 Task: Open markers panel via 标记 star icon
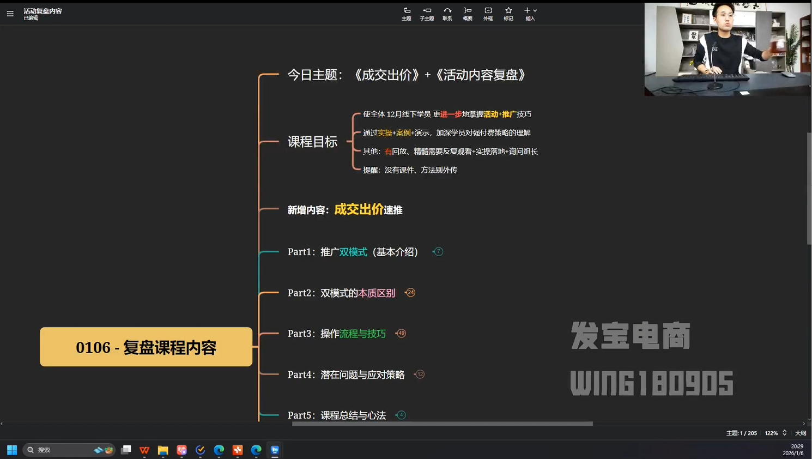(x=508, y=14)
